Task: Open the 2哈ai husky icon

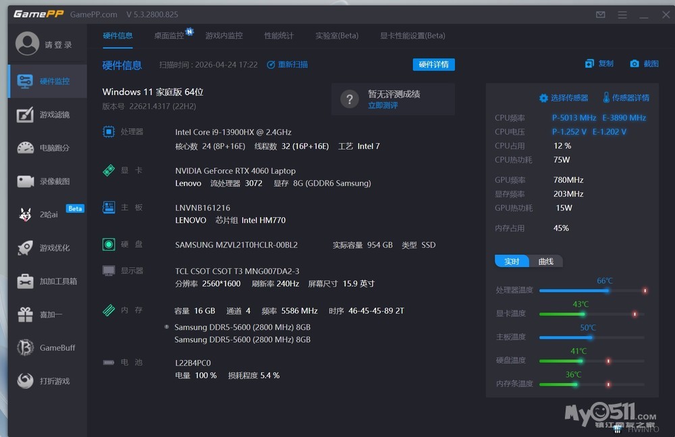Action: click(25, 214)
